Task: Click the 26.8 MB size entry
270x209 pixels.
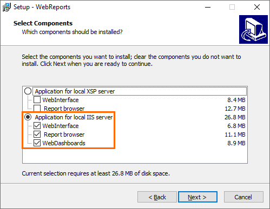Action: coord(235,117)
